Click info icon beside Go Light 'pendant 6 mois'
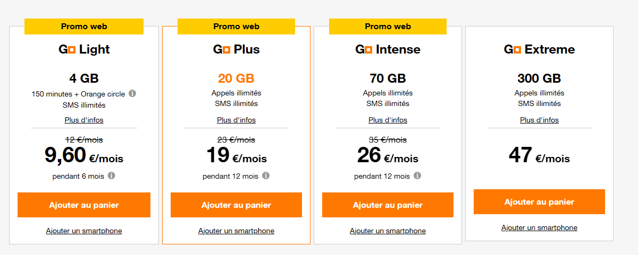Screen dimensions: 638x255 [111, 175]
